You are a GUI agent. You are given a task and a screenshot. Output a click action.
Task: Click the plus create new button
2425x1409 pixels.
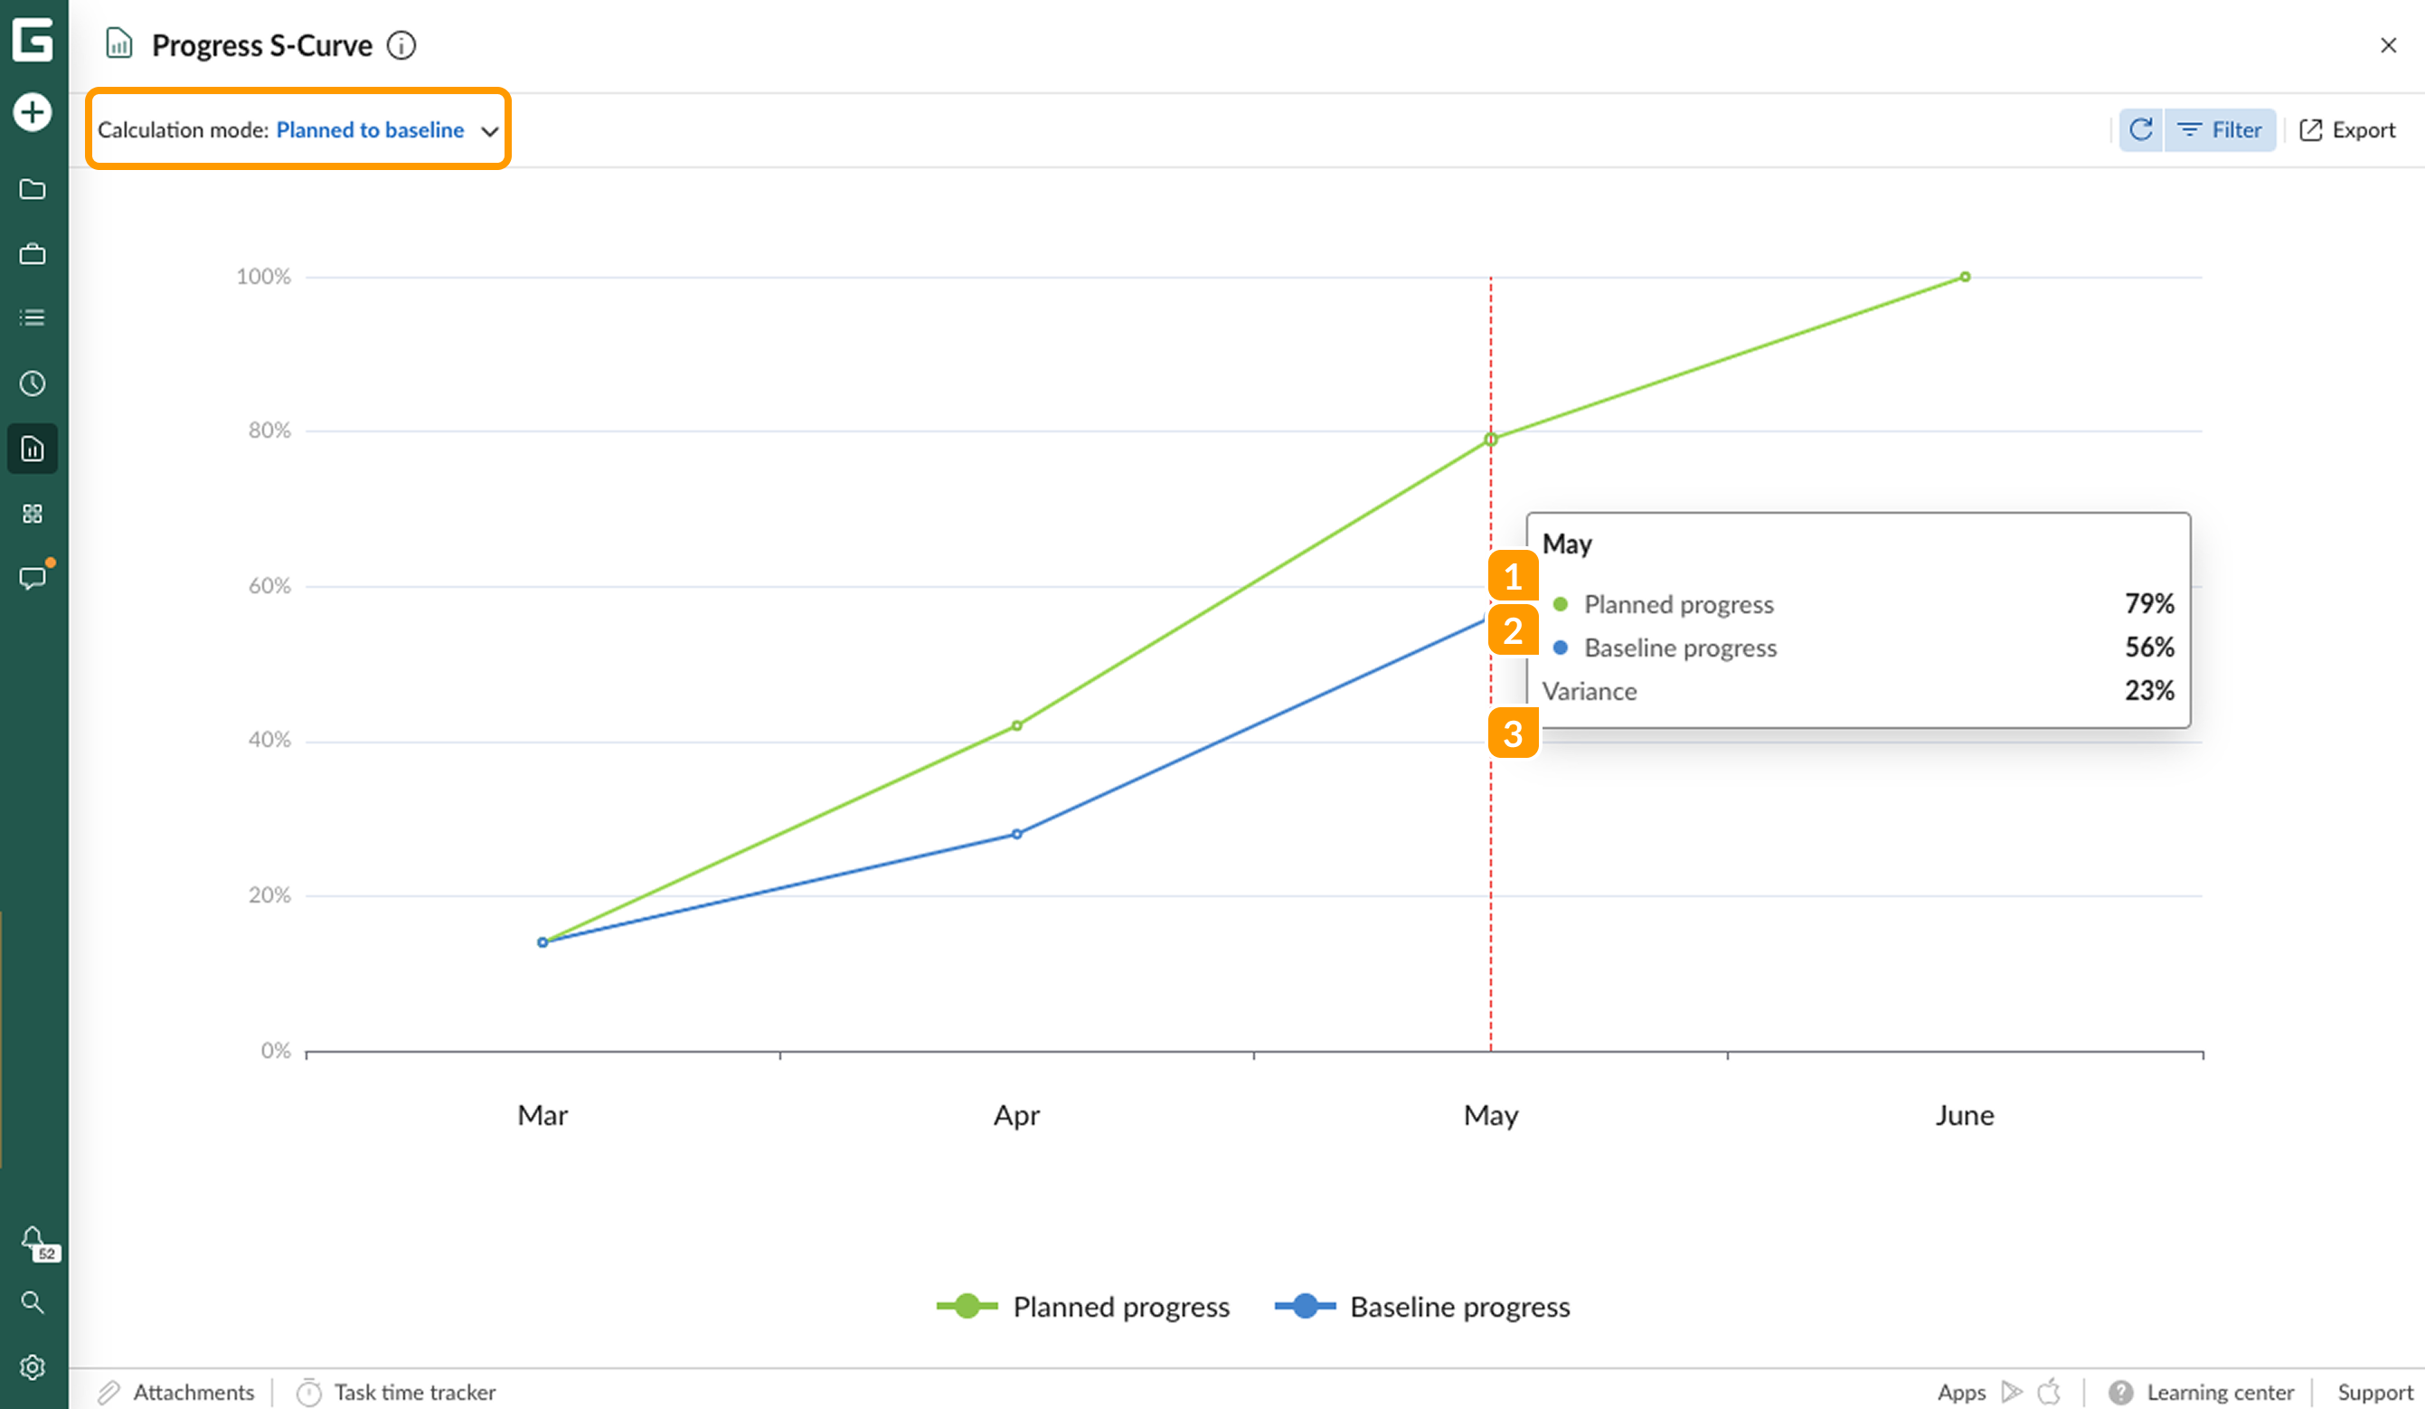33,113
